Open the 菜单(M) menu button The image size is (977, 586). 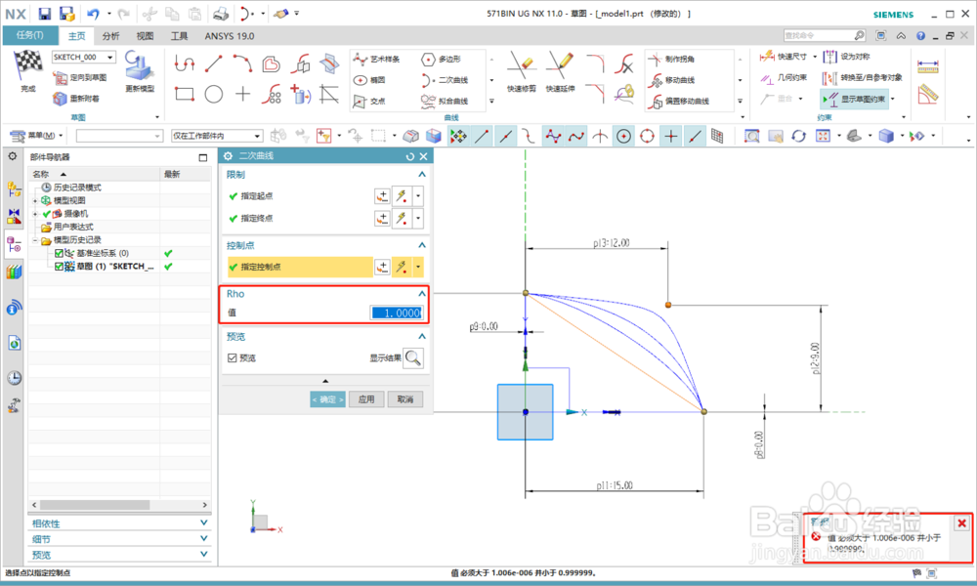(x=37, y=136)
